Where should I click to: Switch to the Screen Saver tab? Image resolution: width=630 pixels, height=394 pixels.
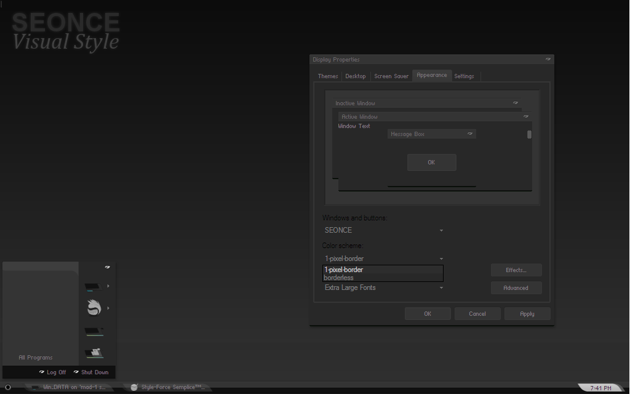[x=391, y=76]
